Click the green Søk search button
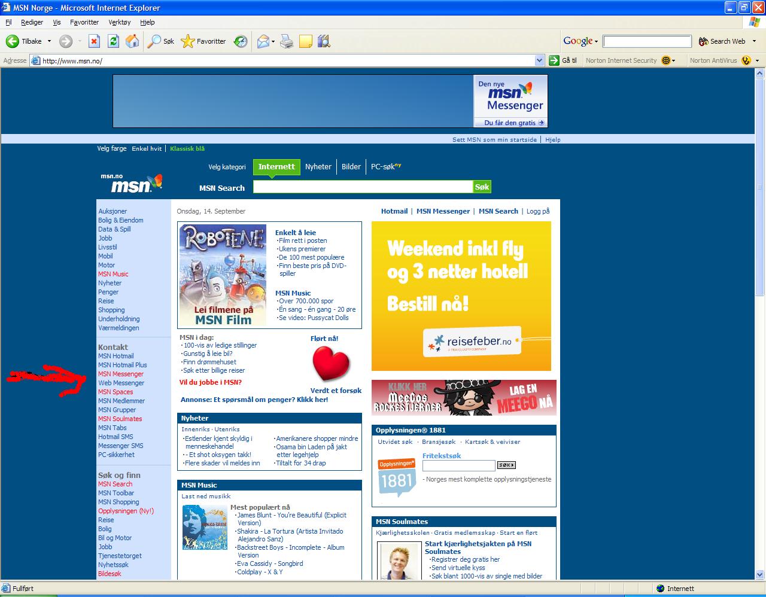The image size is (766, 597). click(x=482, y=187)
